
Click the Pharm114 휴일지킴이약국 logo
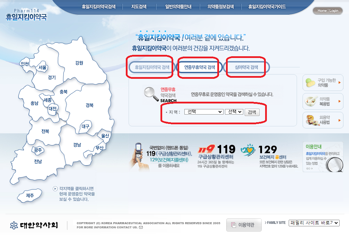(26, 15)
